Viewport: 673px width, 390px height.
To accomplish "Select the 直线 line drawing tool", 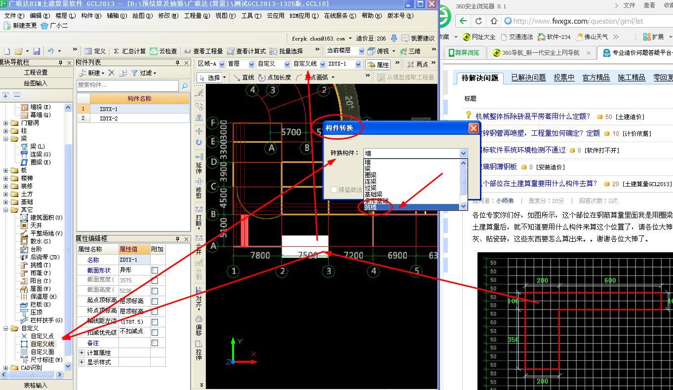I will point(244,78).
